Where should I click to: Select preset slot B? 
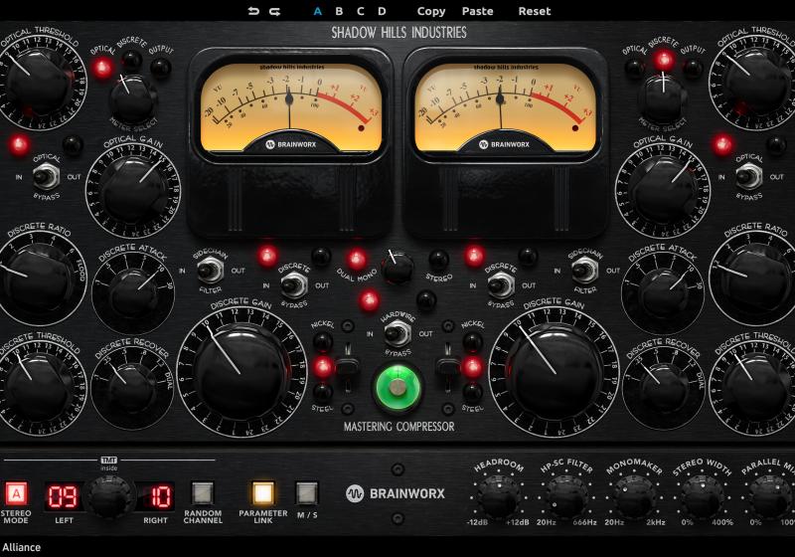coord(339,11)
